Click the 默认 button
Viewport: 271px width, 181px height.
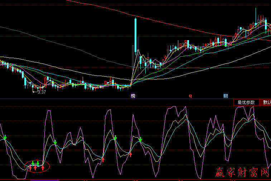point(266,102)
